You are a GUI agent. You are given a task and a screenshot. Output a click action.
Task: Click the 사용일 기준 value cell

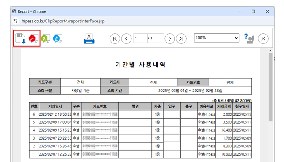[80, 90]
